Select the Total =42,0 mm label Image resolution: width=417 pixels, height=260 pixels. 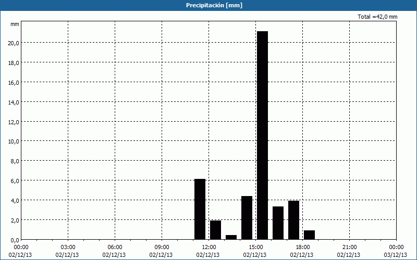377,17
